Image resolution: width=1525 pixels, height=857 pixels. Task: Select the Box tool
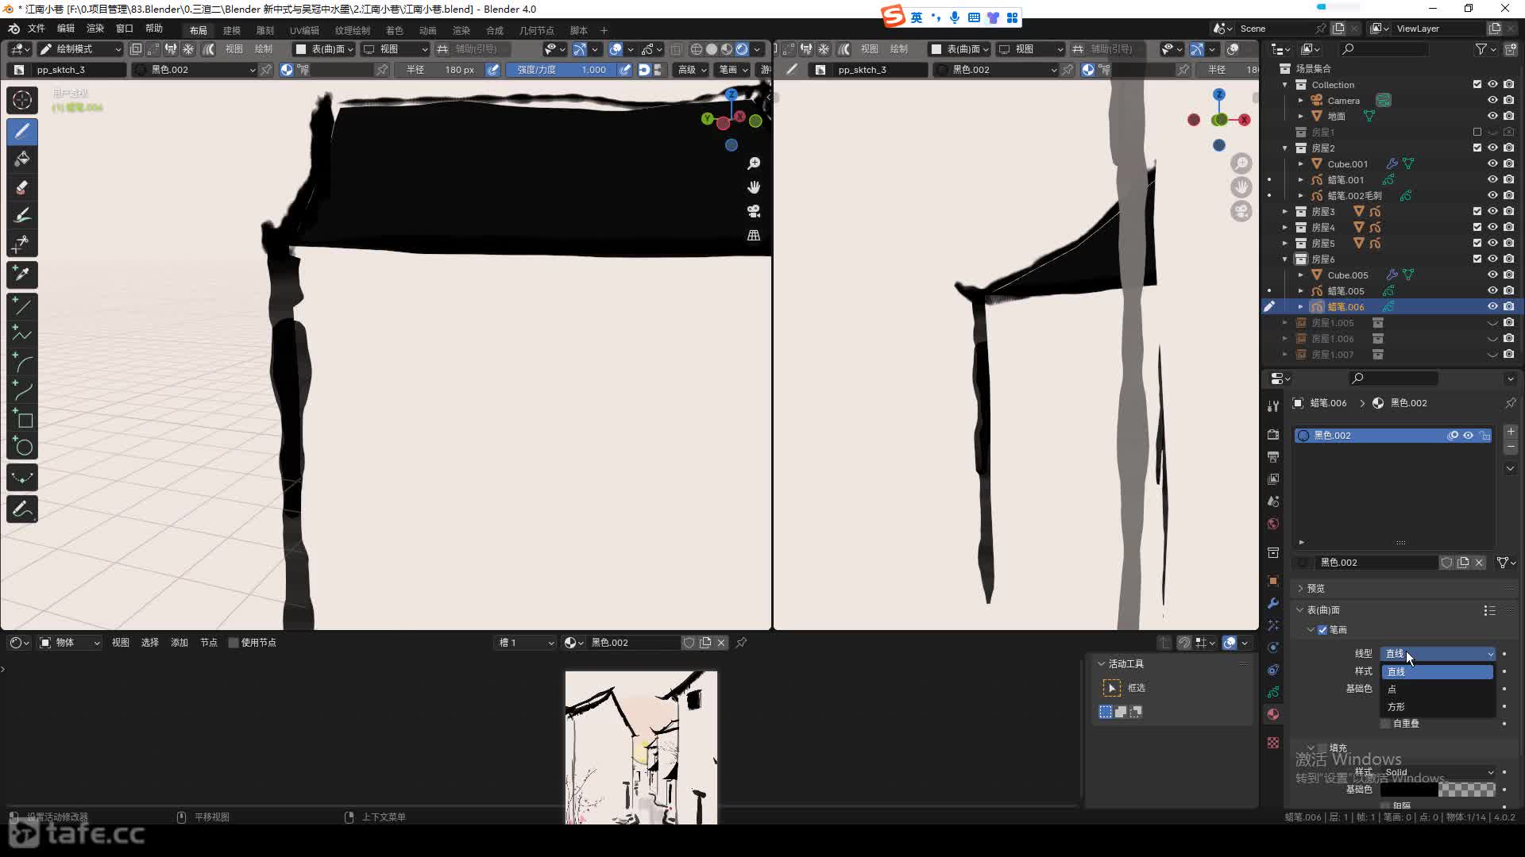22,419
